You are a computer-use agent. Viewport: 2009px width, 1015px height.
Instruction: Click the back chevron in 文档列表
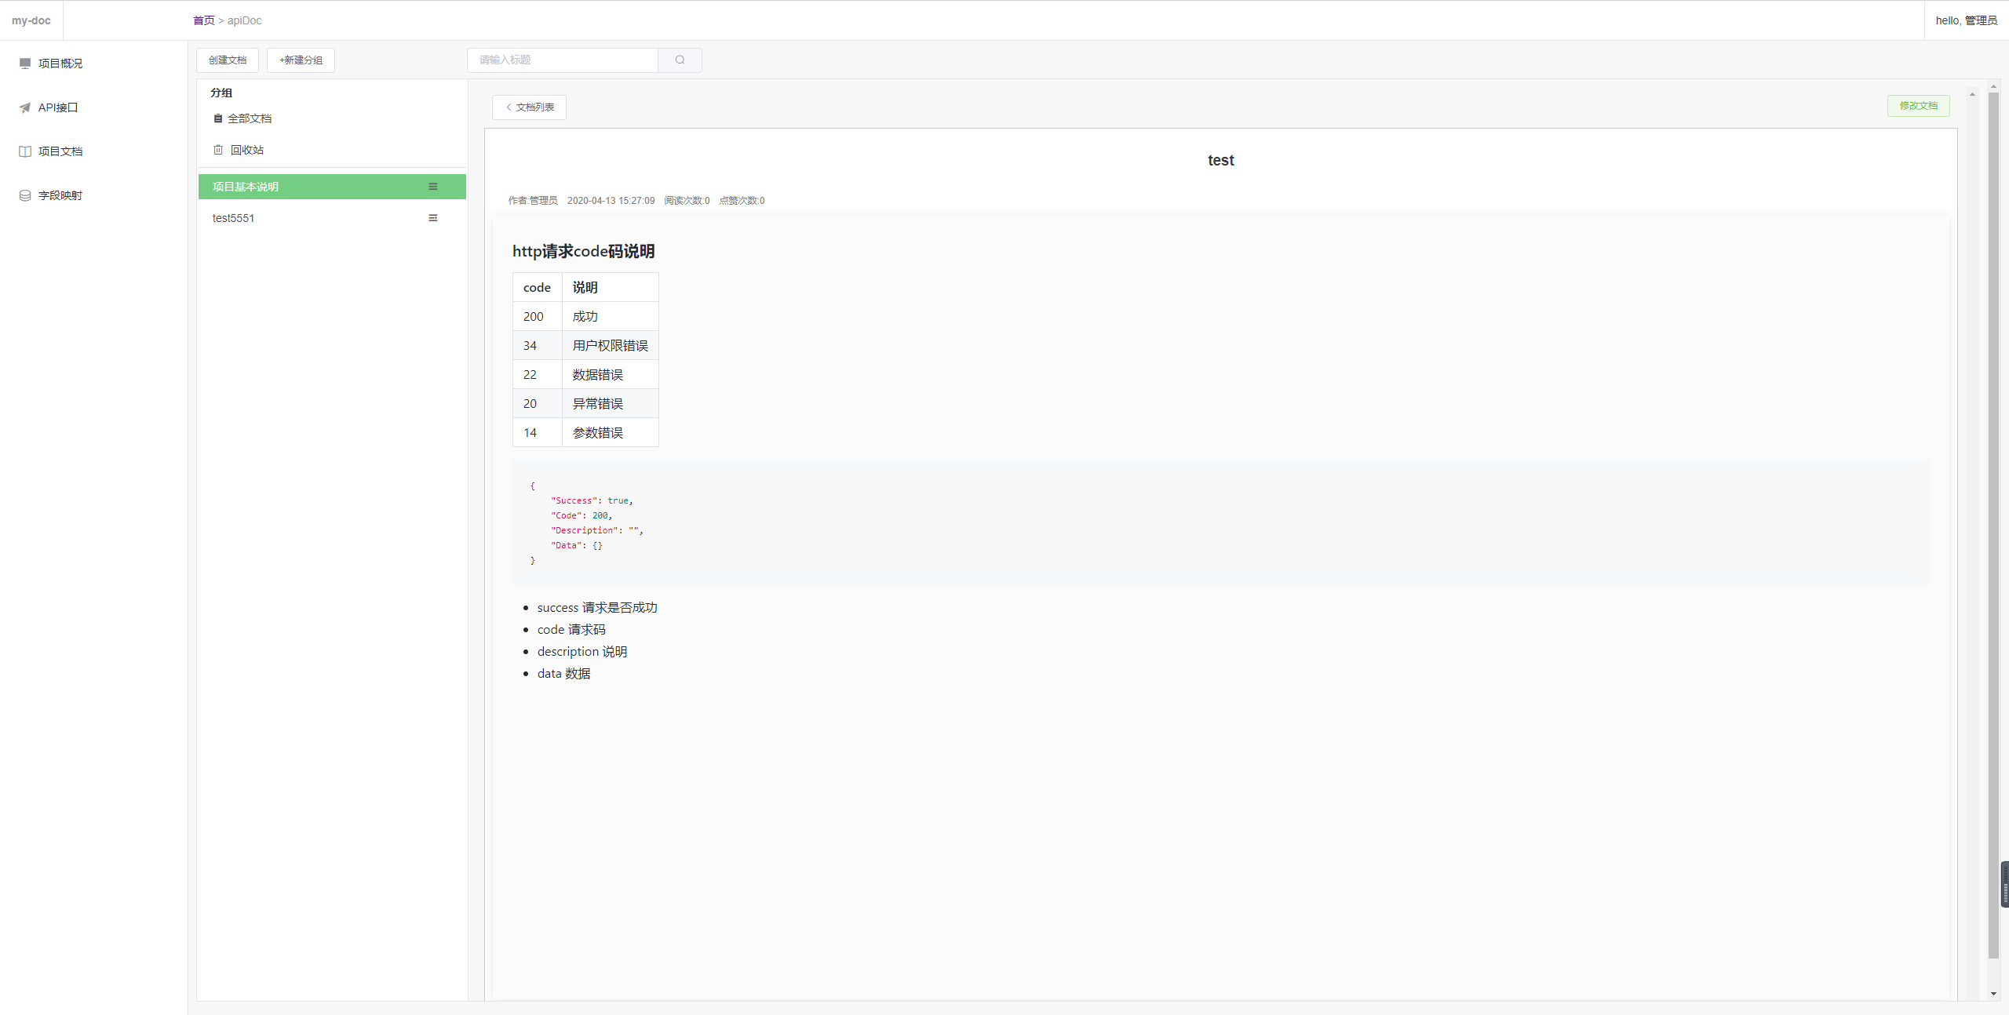coord(509,107)
